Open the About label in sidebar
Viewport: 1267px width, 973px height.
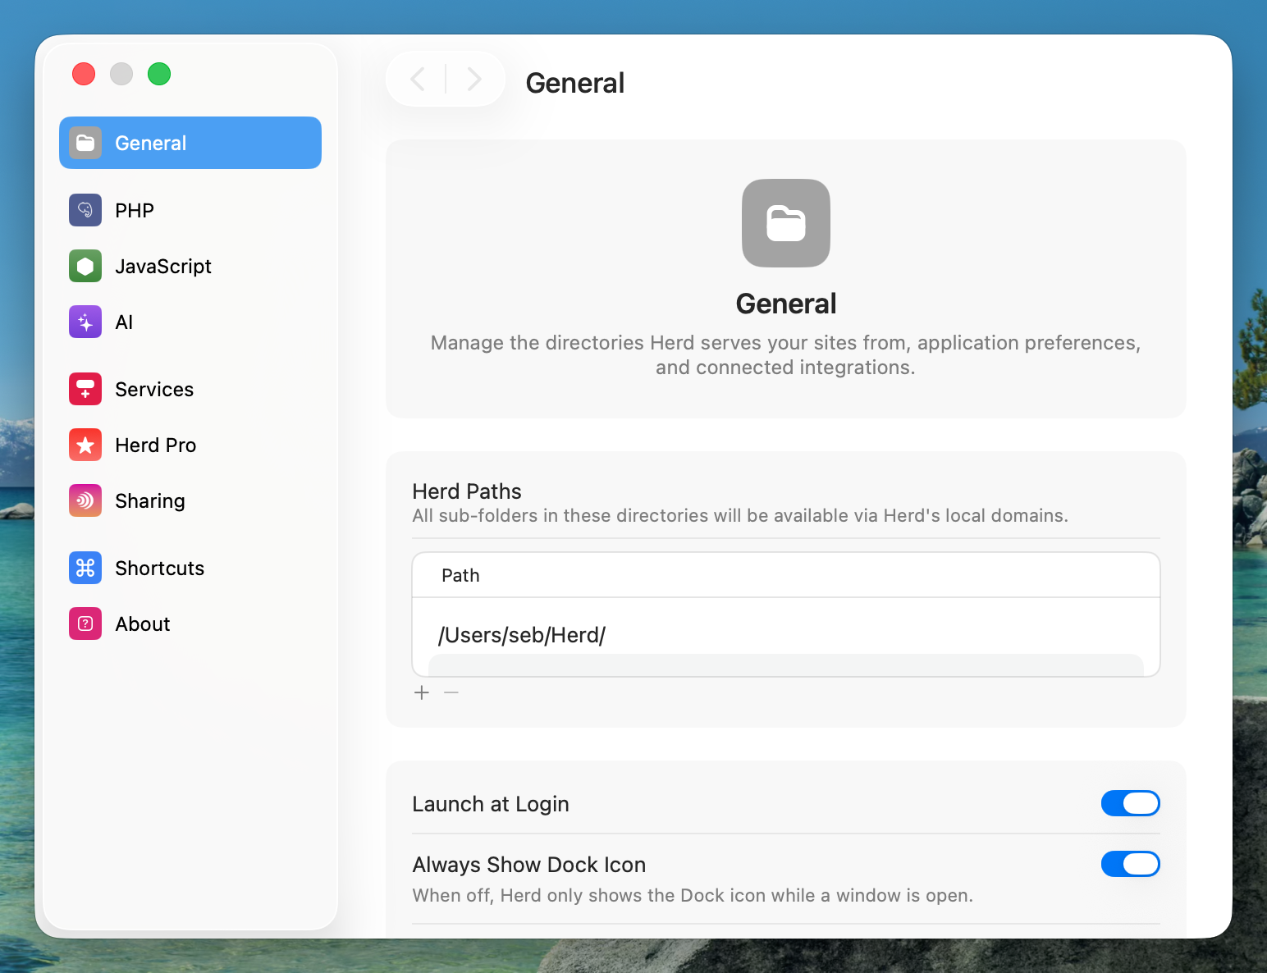tap(143, 624)
